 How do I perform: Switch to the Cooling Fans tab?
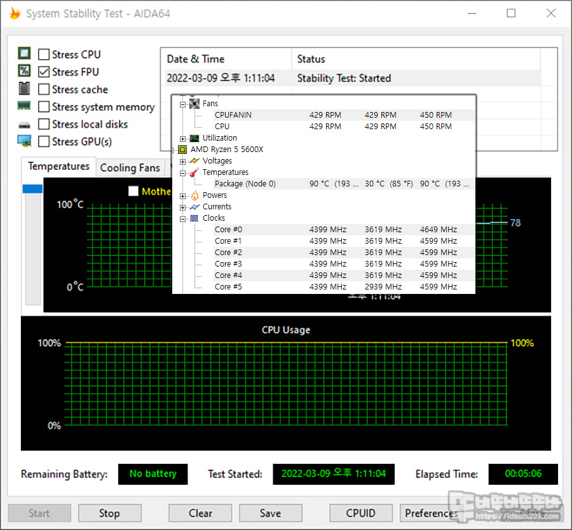[130, 168]
